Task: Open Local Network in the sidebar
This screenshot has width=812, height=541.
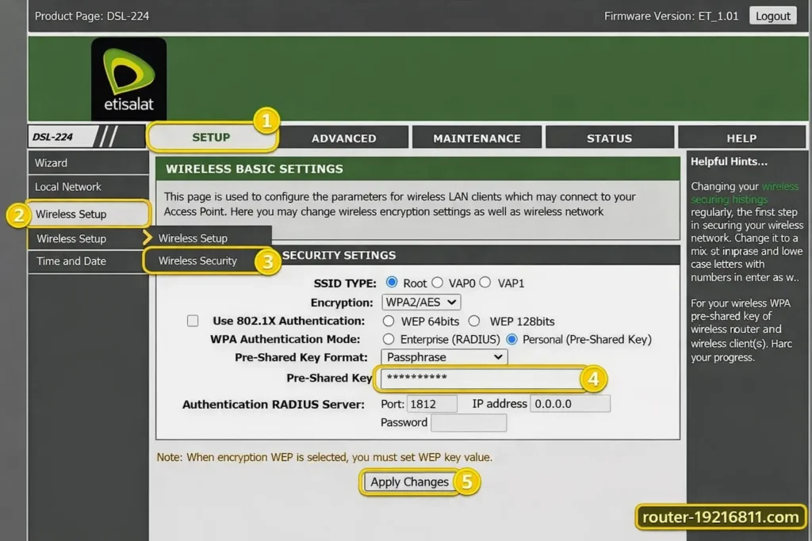Action: point(68,187)
